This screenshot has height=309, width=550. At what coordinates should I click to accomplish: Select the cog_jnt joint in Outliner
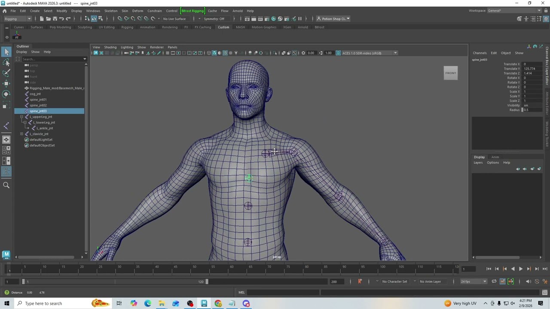[x=35, y=94]
